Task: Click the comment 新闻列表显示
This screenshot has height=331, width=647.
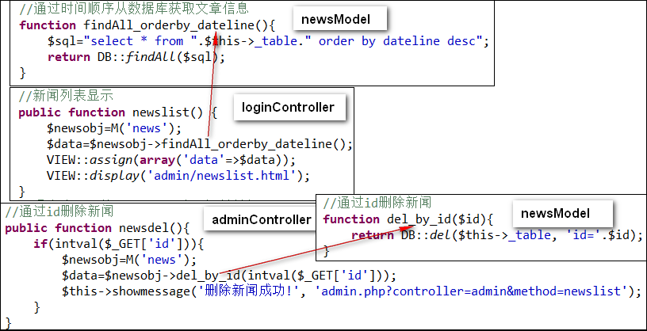Action: 66,96
